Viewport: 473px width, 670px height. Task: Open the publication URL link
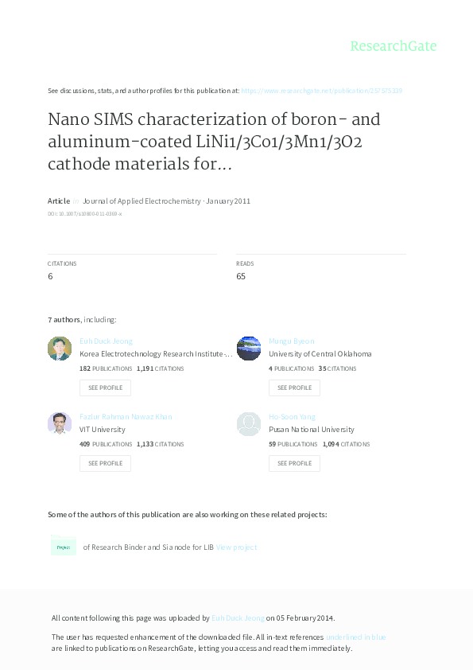[322, 90]
